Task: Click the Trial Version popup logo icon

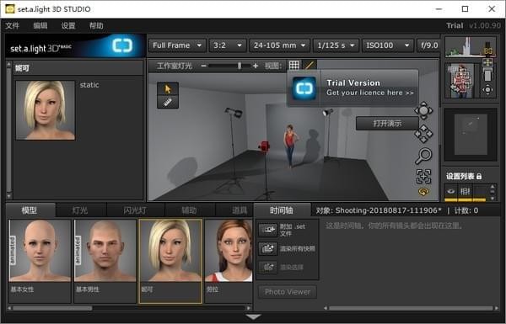Action: pyautogui.click(x=304, y=88)
